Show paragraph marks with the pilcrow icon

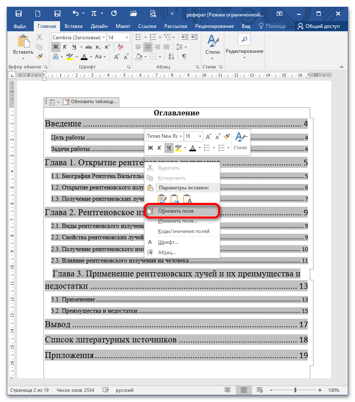[x=184, y=57]
